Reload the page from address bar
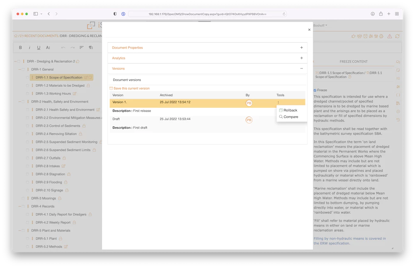 click(x=284, y=14)
